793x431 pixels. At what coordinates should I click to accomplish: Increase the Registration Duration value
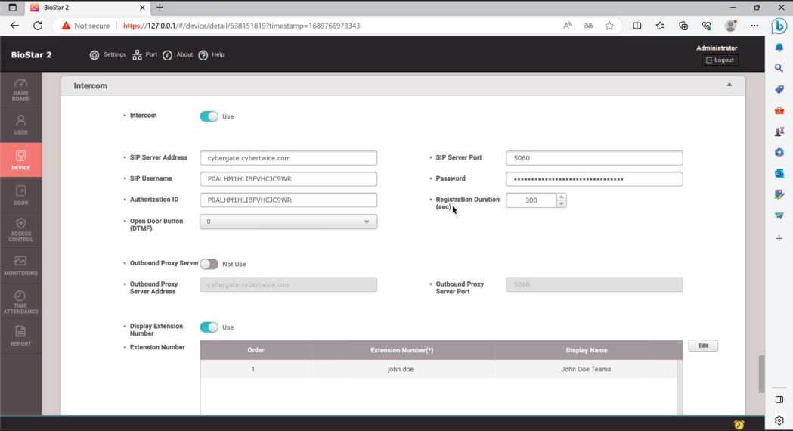(562, 197)
